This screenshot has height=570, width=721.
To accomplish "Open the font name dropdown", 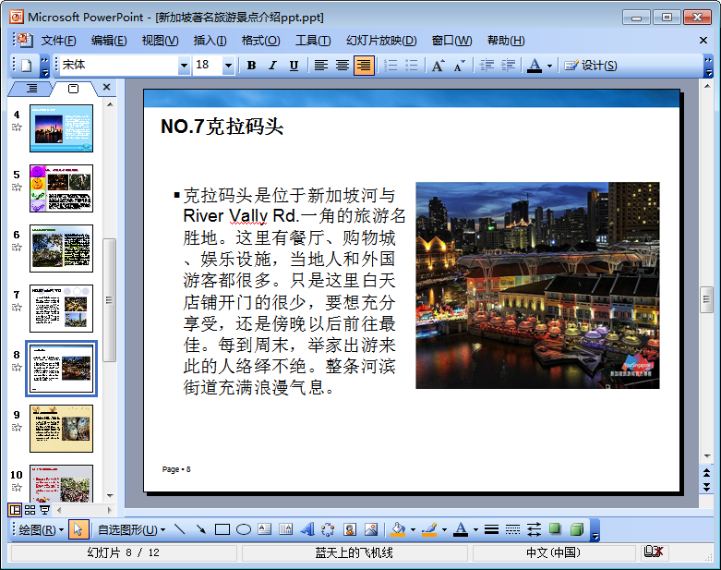I will (x=184, y=66).
